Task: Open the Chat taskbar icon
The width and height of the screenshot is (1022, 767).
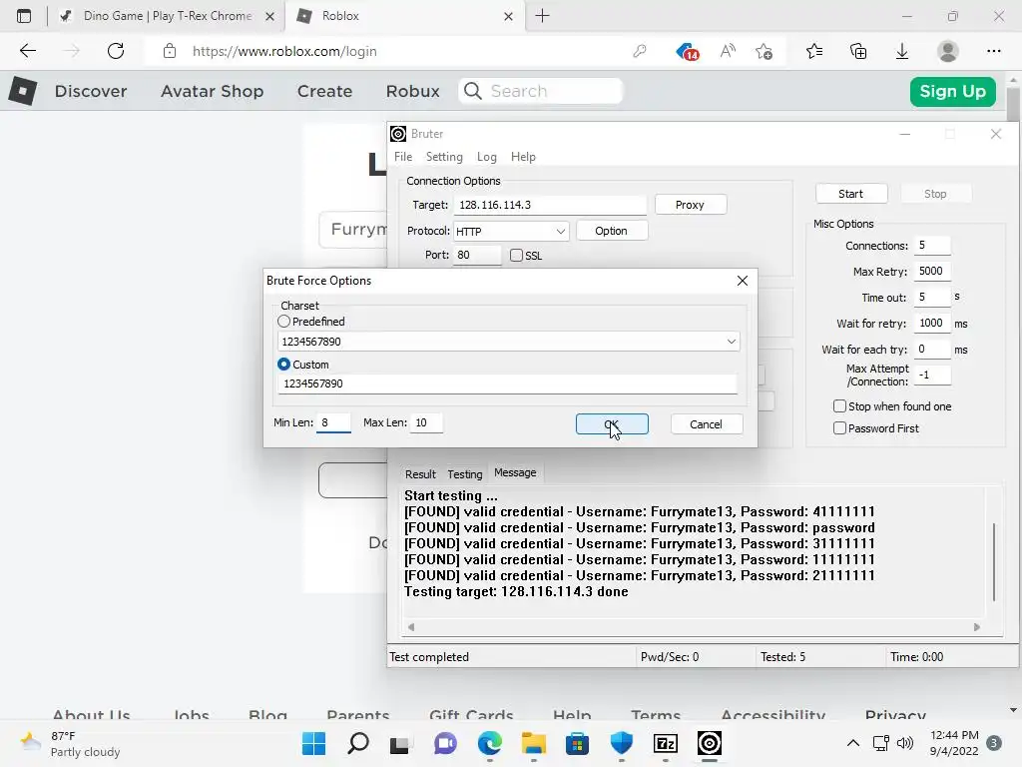Action: pyautogui.click(x=445, y=743)
